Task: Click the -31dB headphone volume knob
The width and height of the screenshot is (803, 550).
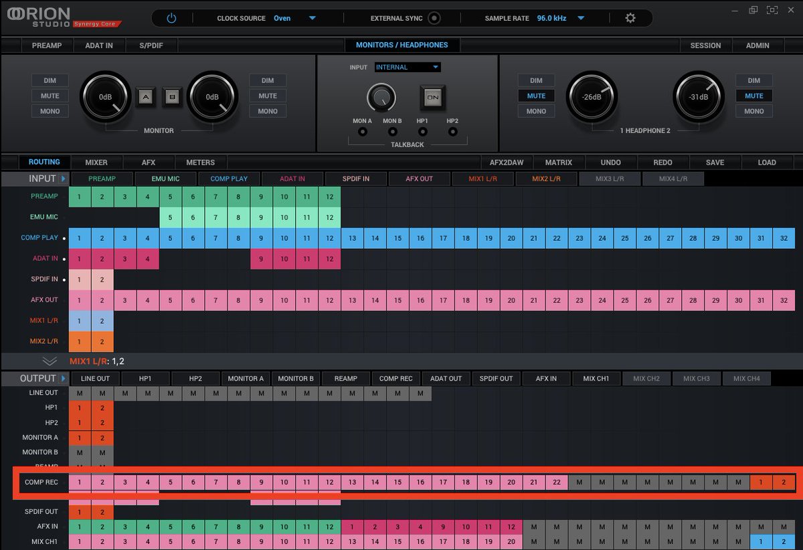Action: pyautogui.click(x=698, y=97)
